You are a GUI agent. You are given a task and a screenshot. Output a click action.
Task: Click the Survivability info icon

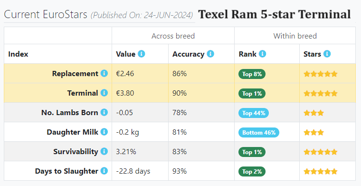point(104,151)
